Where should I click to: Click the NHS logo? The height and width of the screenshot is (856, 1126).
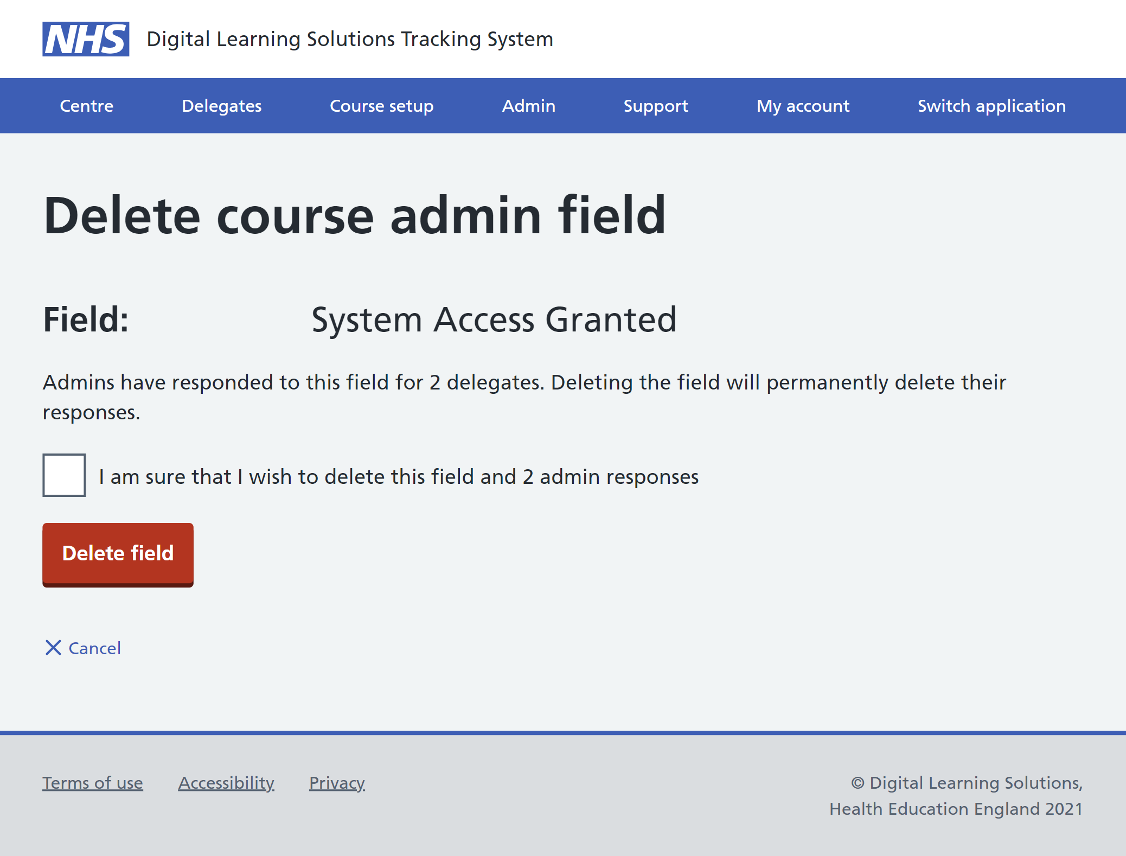tap(86, 39)
